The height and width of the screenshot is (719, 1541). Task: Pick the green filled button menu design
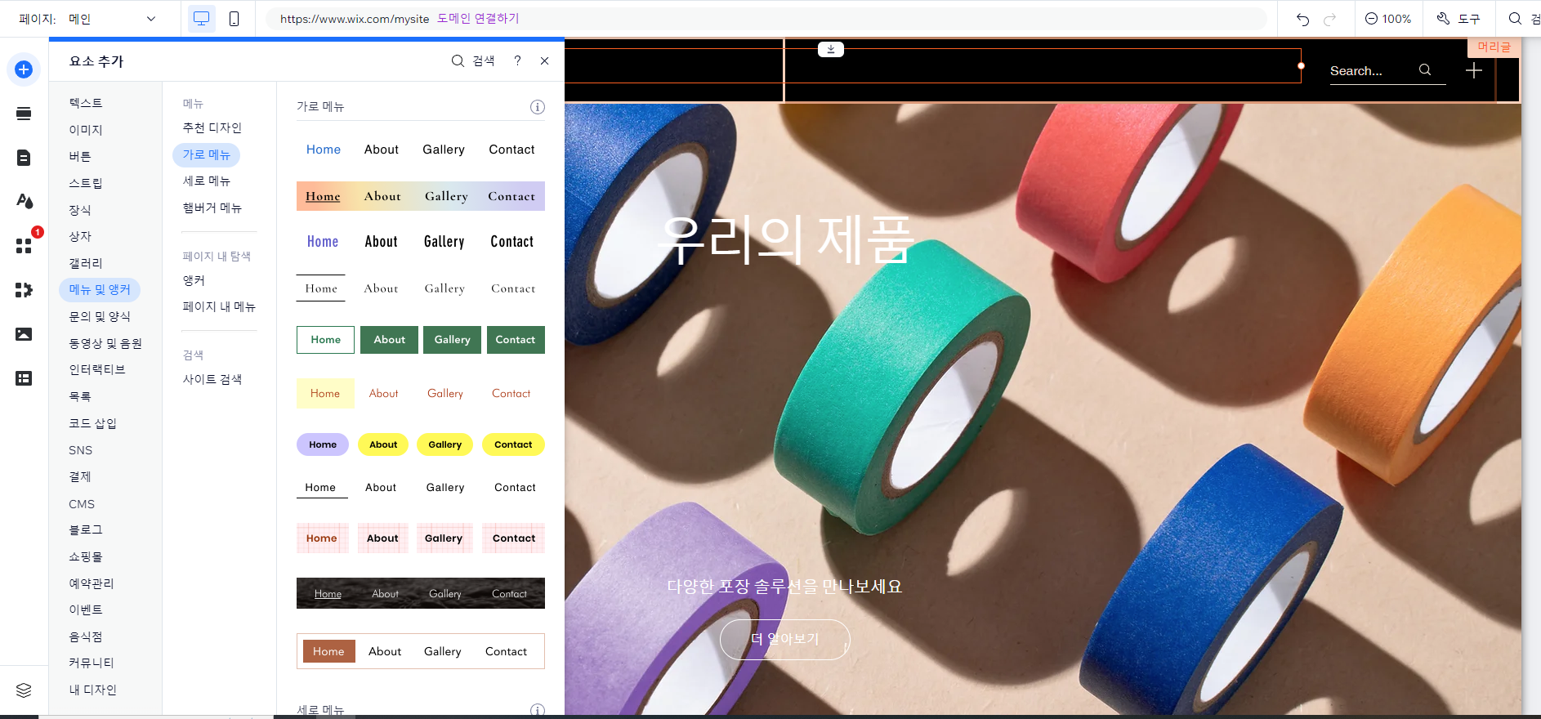tap(421, 340)
